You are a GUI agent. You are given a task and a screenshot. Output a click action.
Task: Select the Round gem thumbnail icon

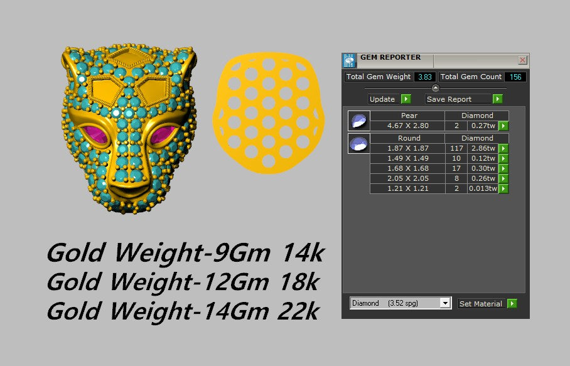pyautogui.click(x=359, y=144)
